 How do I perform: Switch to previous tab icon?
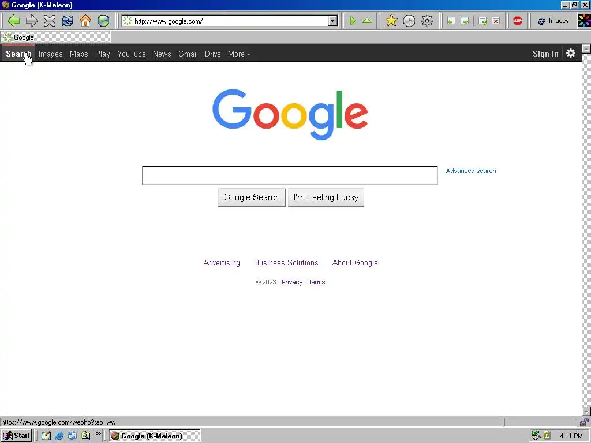click(451, 21)
